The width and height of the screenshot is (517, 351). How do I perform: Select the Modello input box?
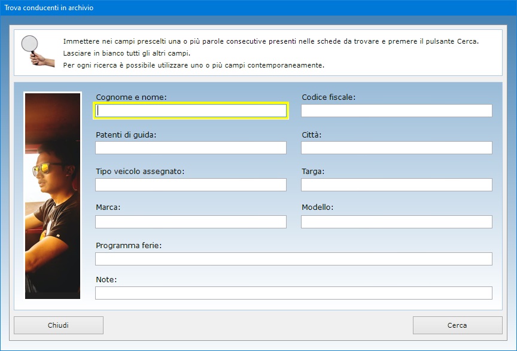tap(396, 222)
